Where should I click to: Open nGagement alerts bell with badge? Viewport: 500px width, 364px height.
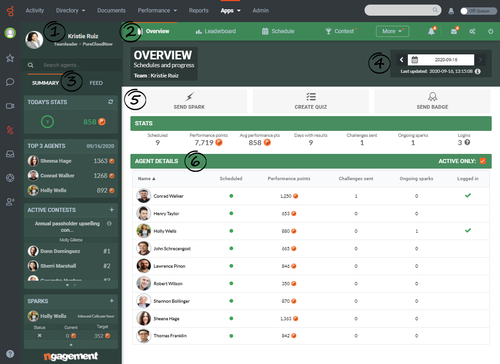click(432, 31)
